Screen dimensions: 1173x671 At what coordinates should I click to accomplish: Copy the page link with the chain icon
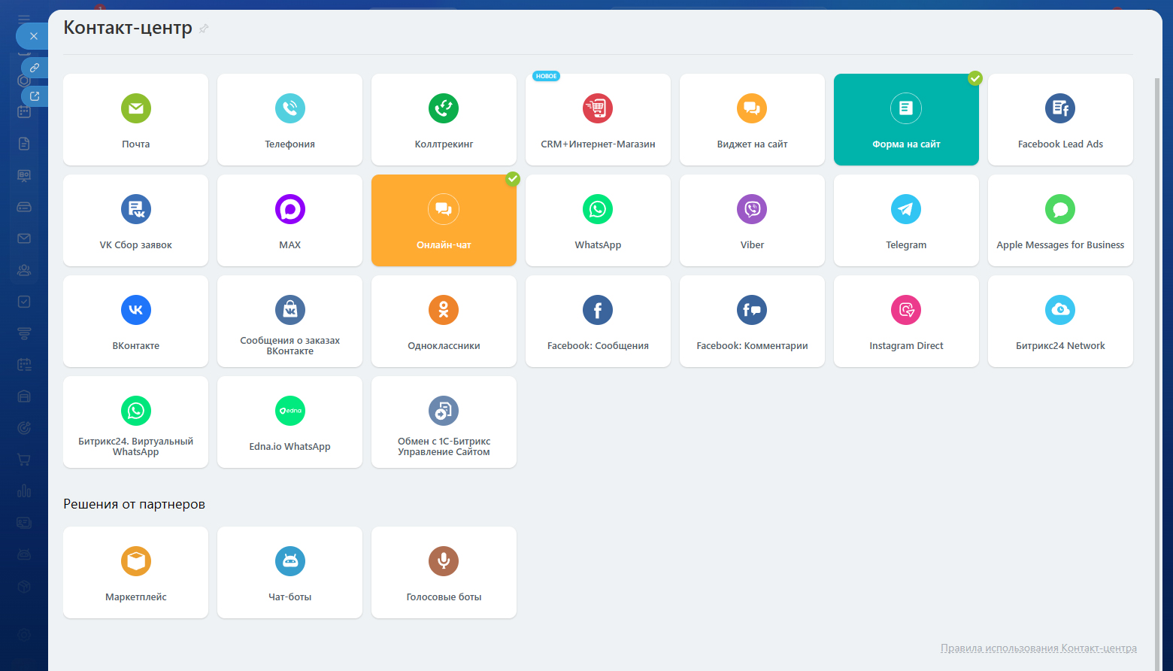[x=35, y=68]
